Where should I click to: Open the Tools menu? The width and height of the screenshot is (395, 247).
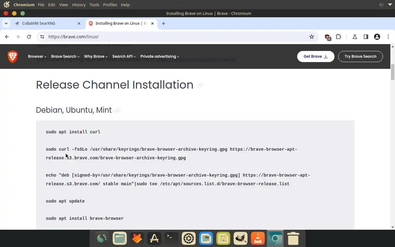94,5
